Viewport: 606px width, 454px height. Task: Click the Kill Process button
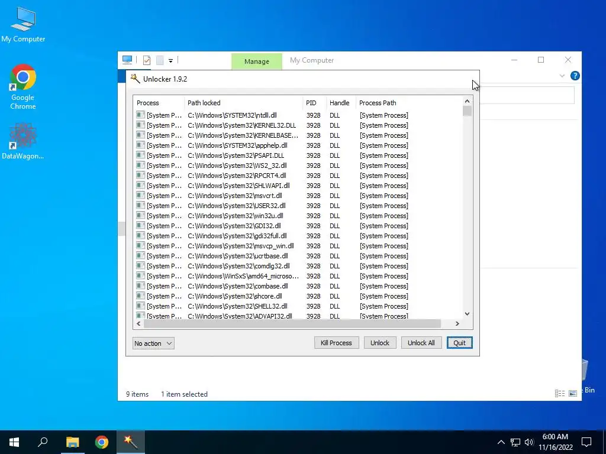[x=336, y=343]
